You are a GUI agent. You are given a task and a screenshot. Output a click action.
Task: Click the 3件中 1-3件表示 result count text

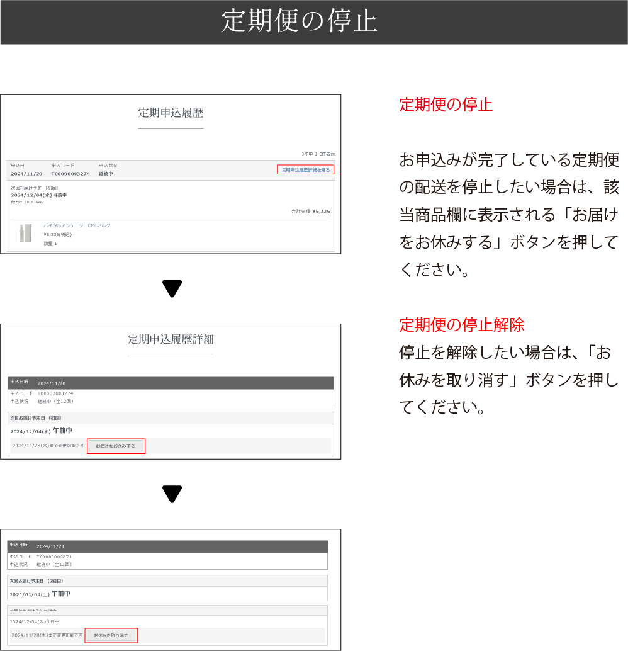click(318, 154)
